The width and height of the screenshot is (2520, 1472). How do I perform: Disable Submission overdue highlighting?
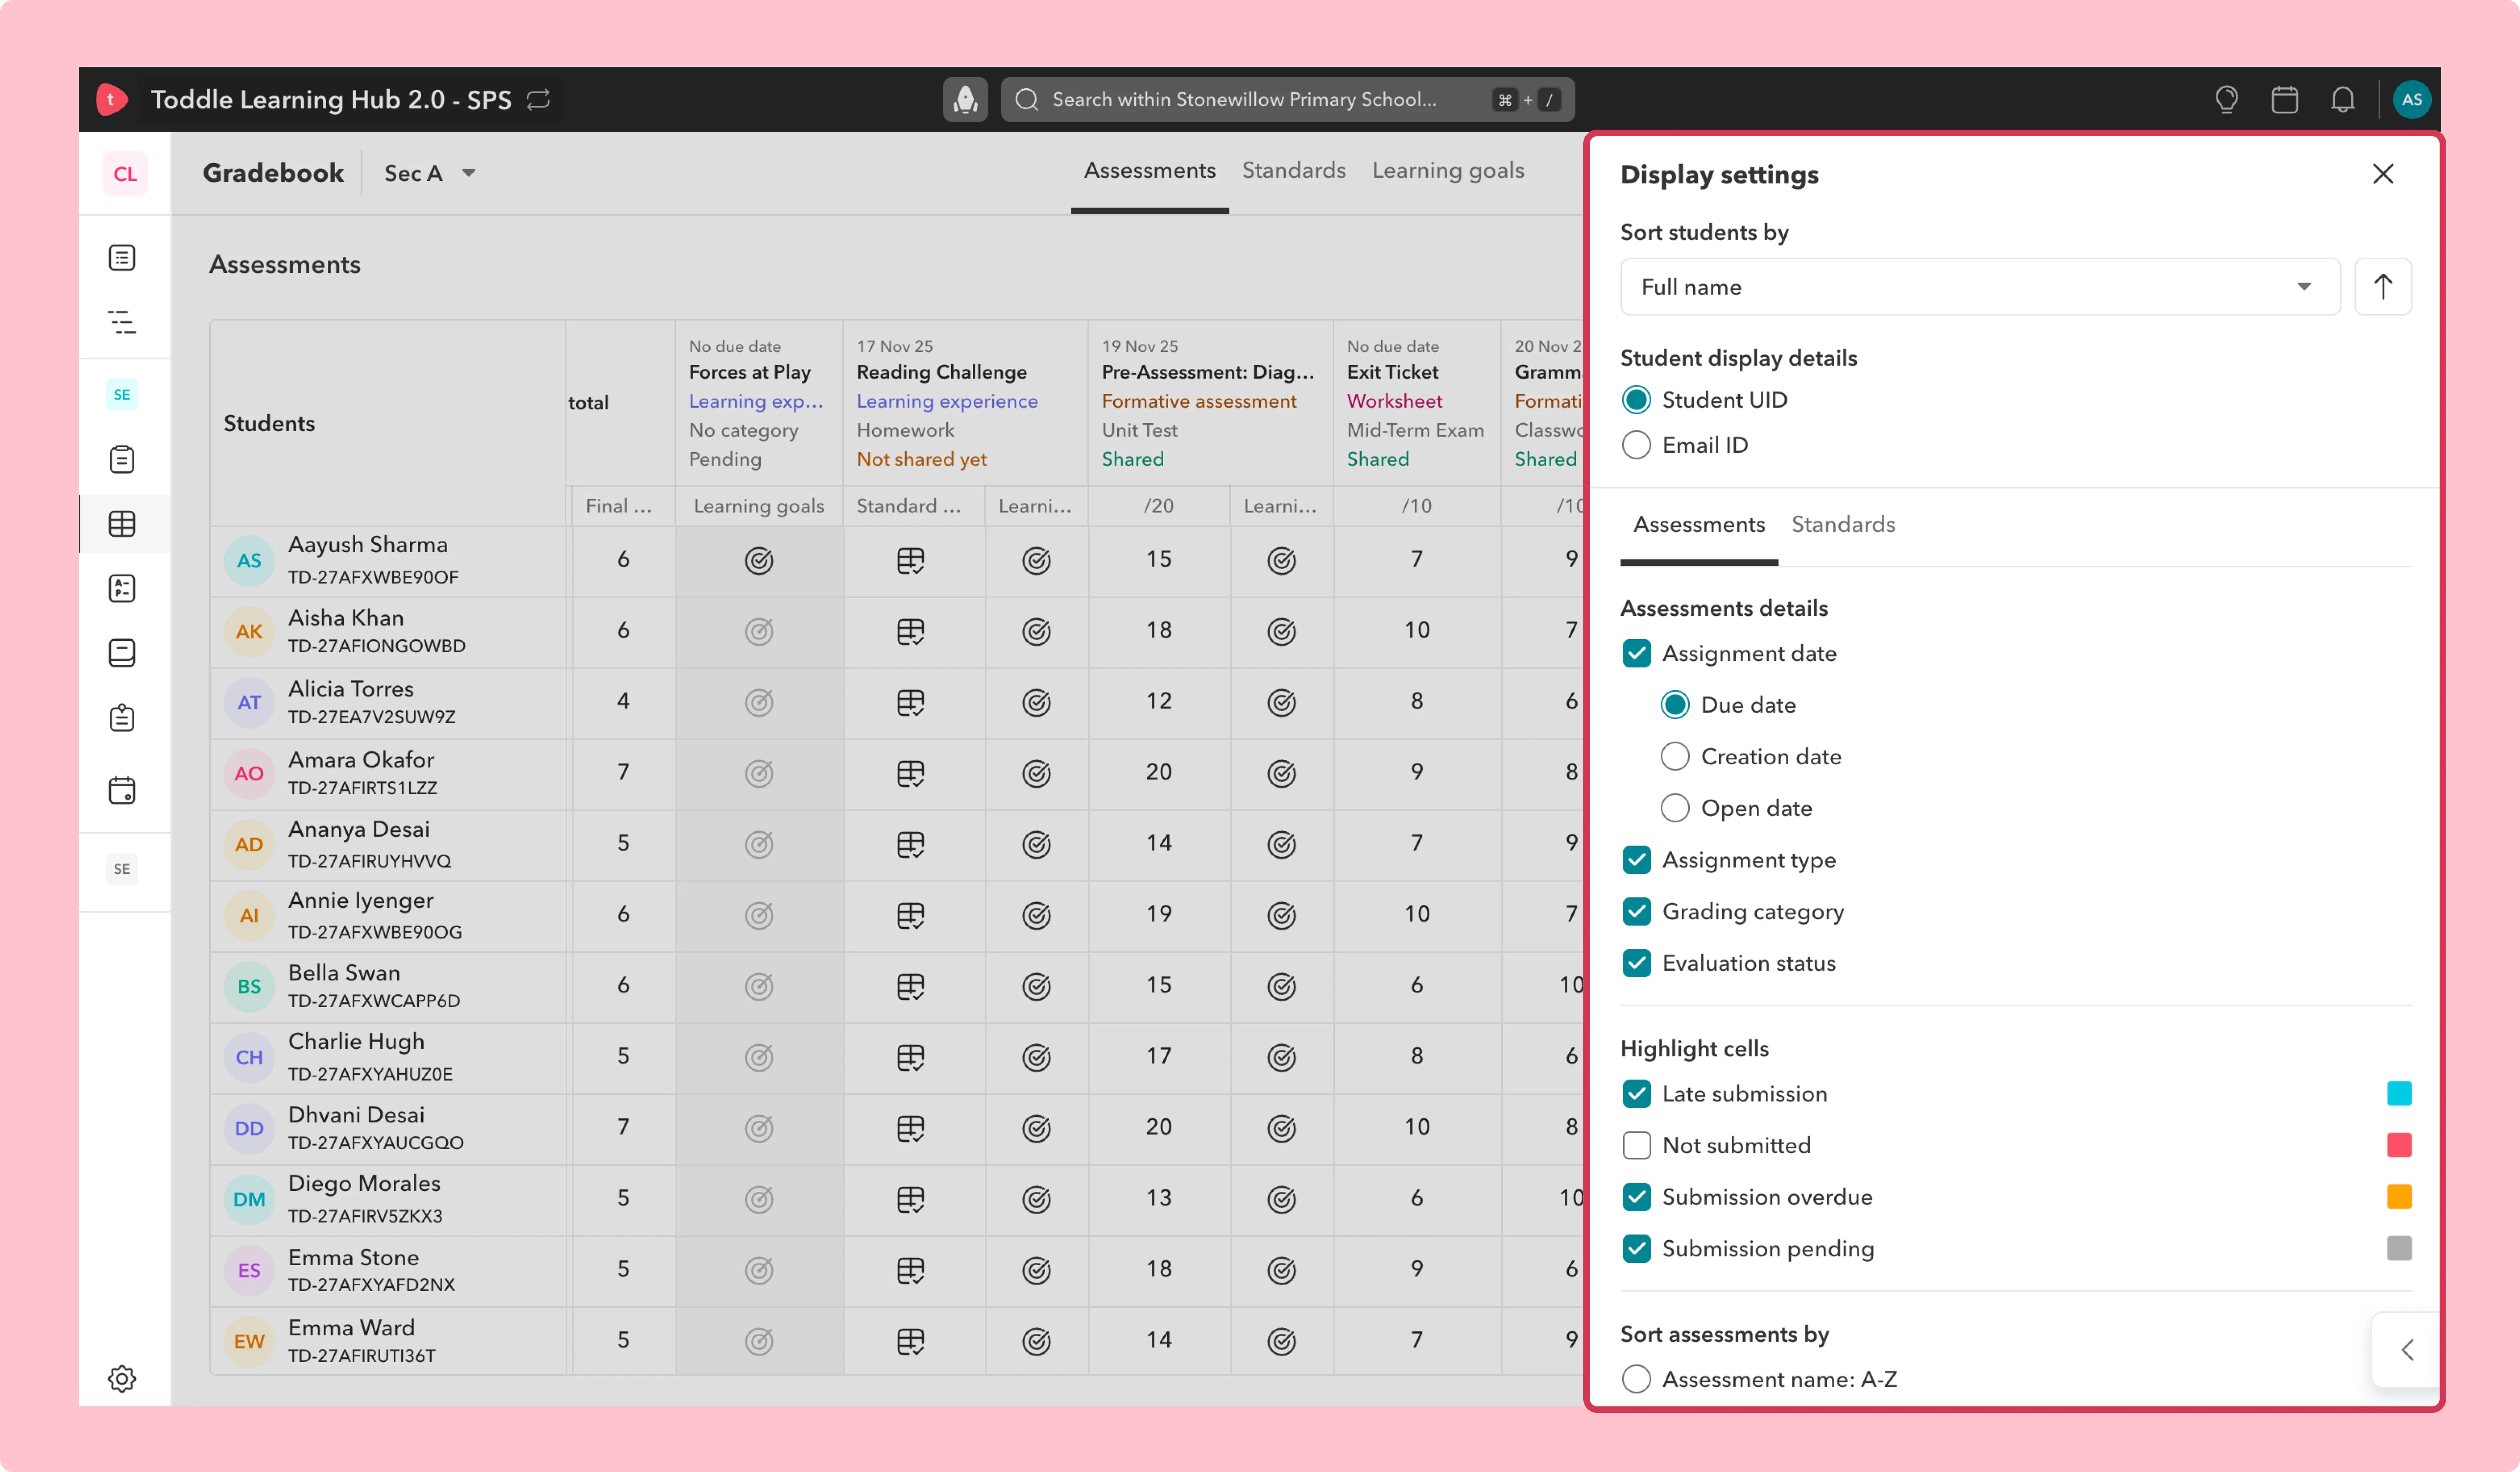click(1636, 1197)
